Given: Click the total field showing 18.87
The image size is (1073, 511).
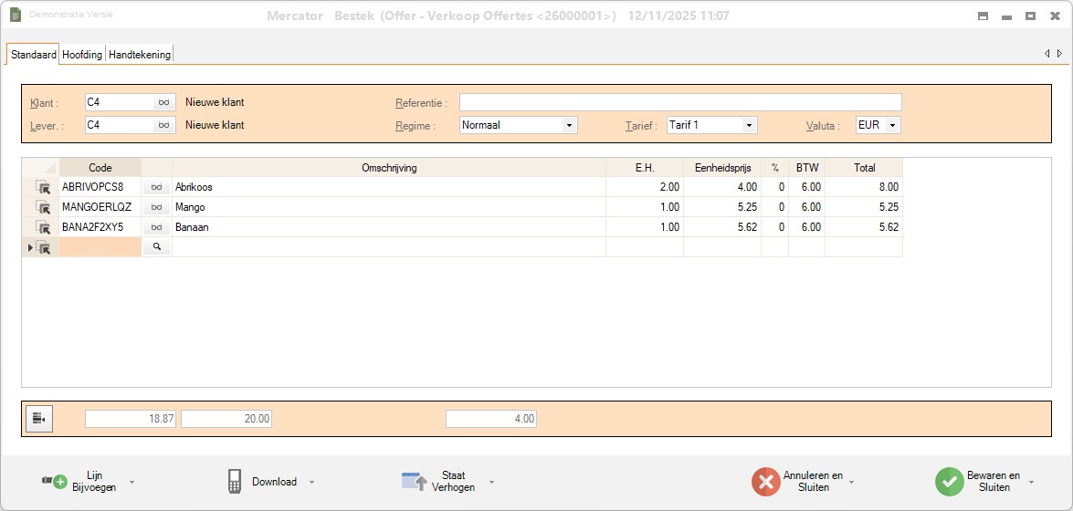Looking at the screenshot, I should coord(131,419).
